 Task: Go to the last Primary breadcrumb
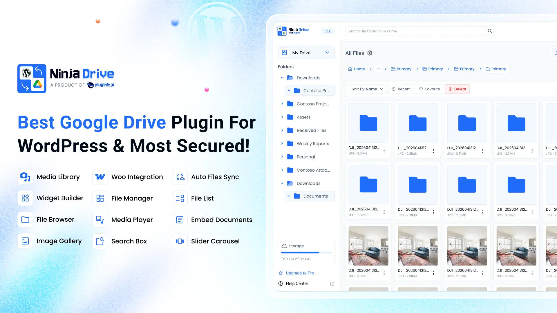tap(496, 69)
